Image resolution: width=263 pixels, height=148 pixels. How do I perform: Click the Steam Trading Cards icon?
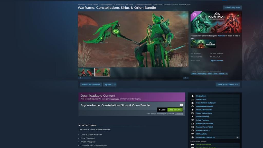point(192,113)
